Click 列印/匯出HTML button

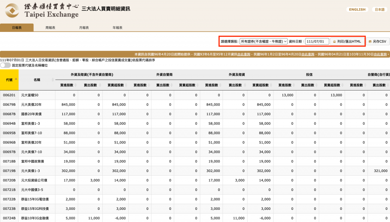tap(347, 41)
